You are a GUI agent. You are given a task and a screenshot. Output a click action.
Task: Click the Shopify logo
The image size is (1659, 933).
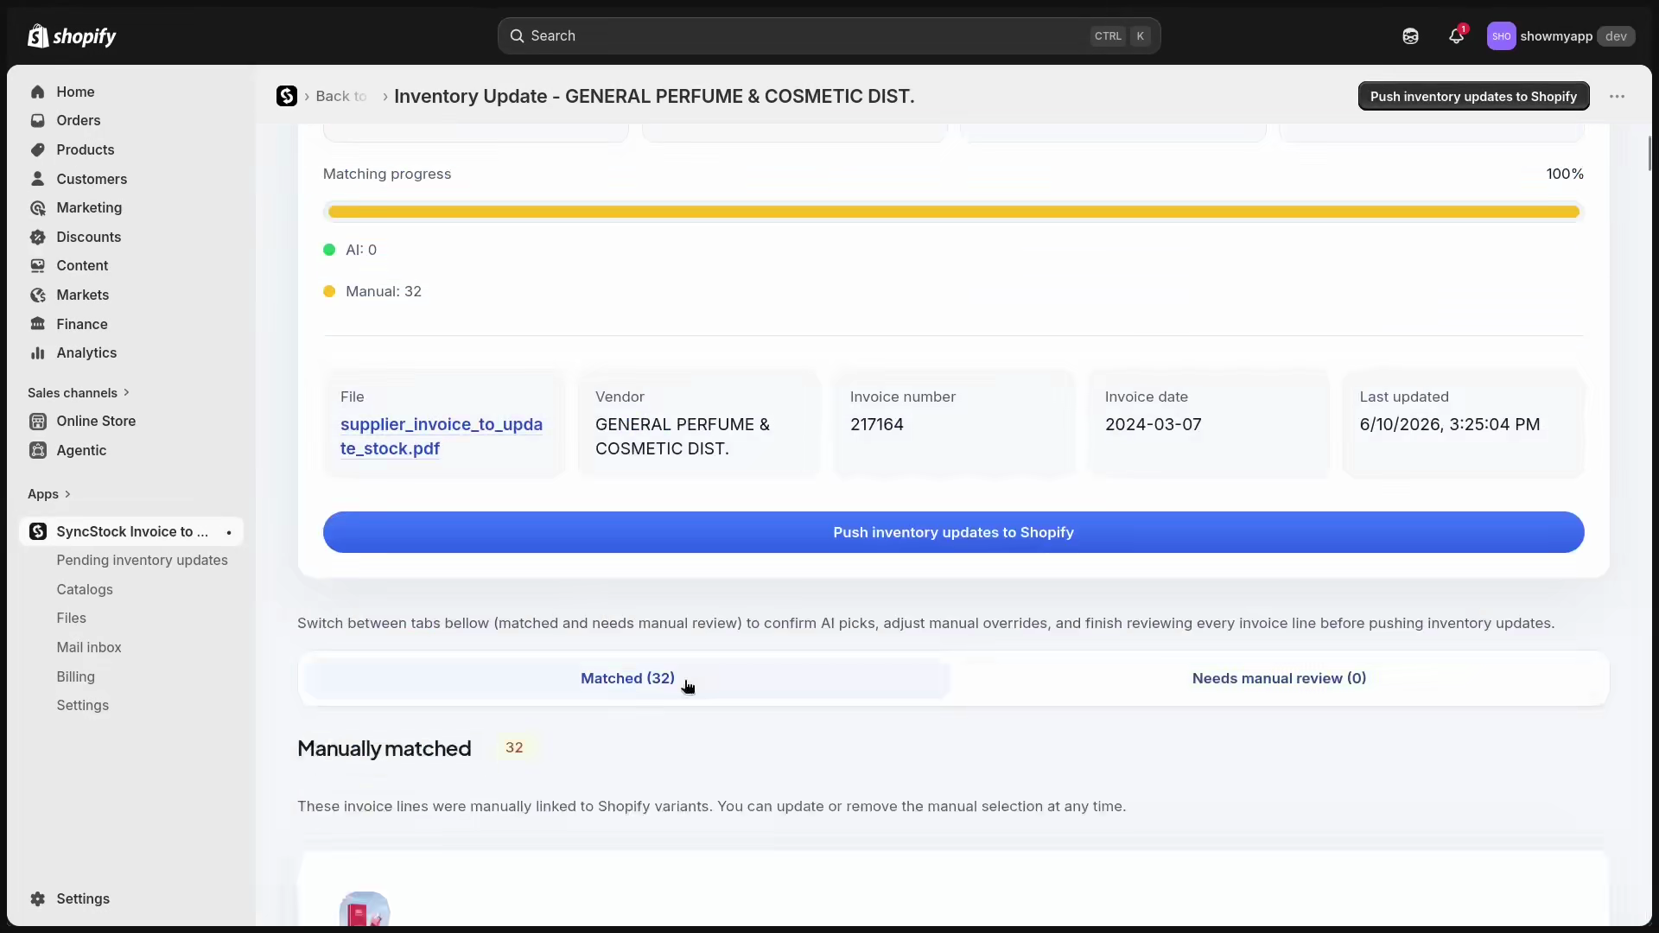(72, 35)
